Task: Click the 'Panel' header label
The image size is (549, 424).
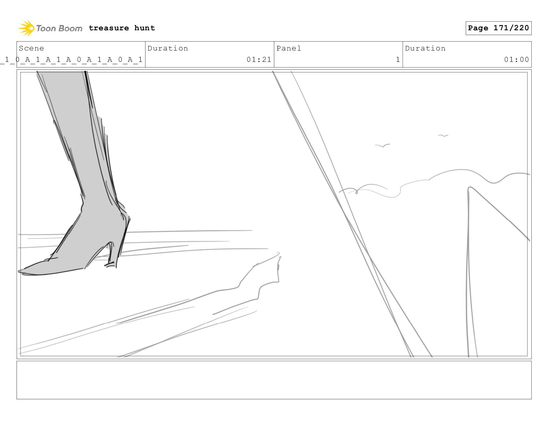Action: click(x=288, y=48)
